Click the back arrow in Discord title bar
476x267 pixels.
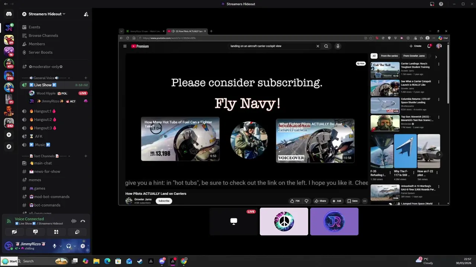click(6, 4)
